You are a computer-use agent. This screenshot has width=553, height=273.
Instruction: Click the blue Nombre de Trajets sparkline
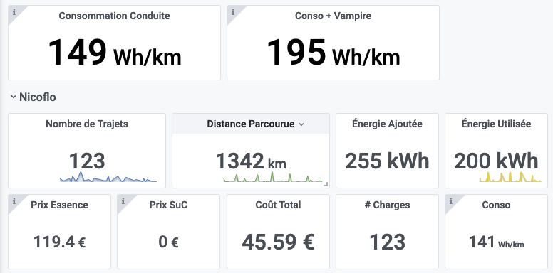[x=108, y=177]
